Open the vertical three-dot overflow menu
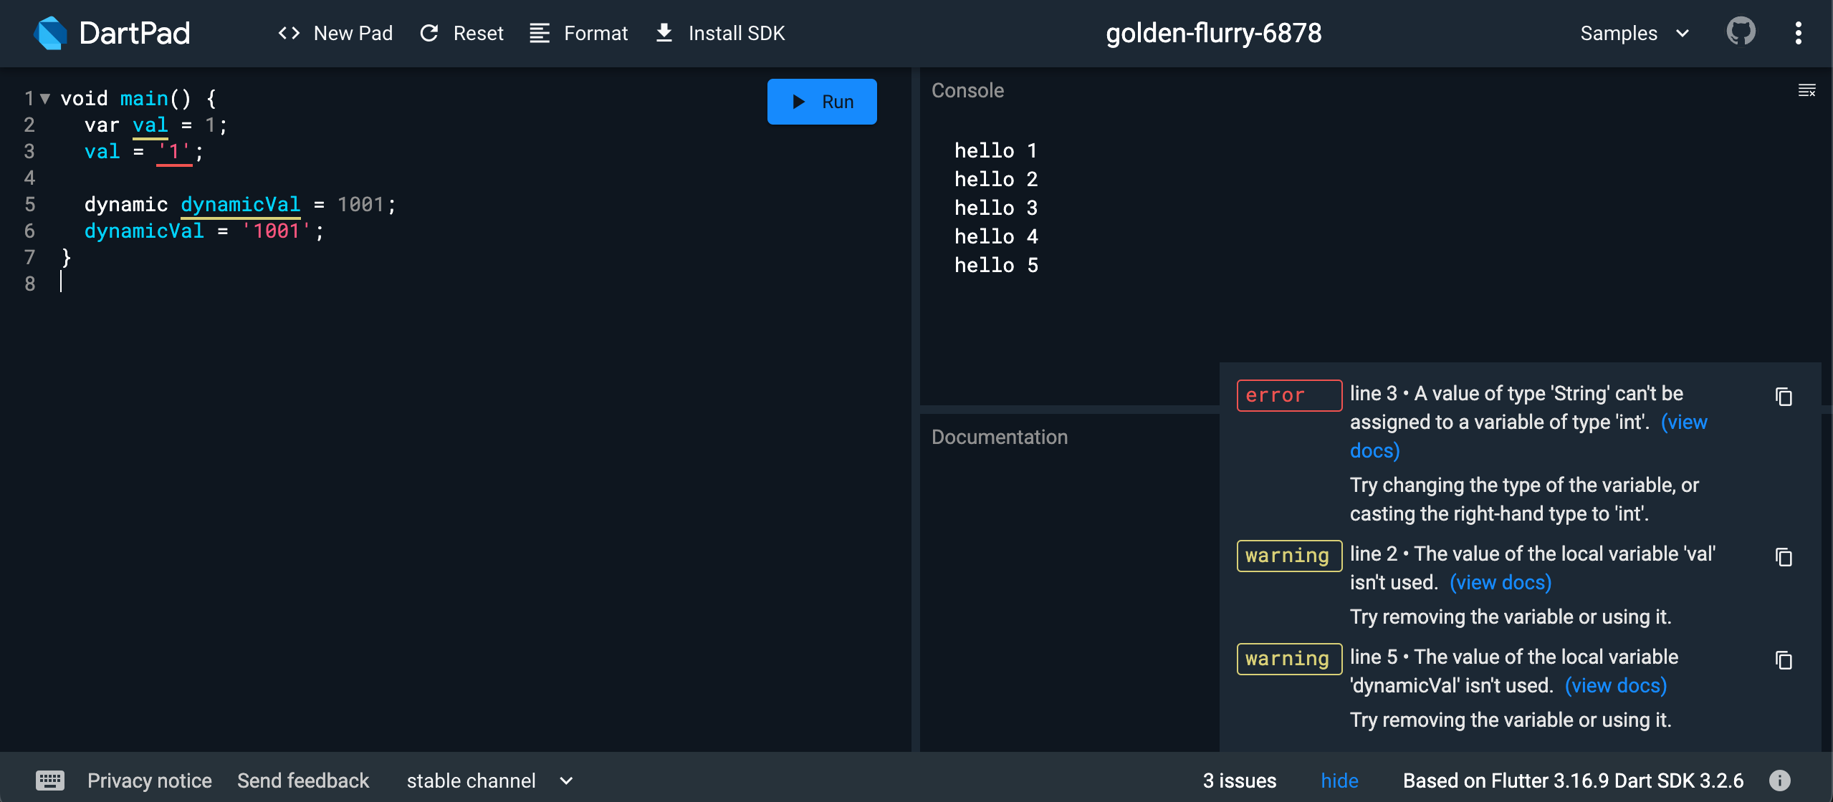Viewport: 1833px width, 802px height. 1798,33
